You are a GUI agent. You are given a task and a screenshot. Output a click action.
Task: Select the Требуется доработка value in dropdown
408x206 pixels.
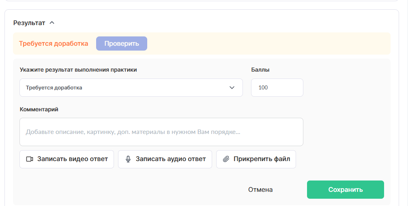tap(54, 87)
